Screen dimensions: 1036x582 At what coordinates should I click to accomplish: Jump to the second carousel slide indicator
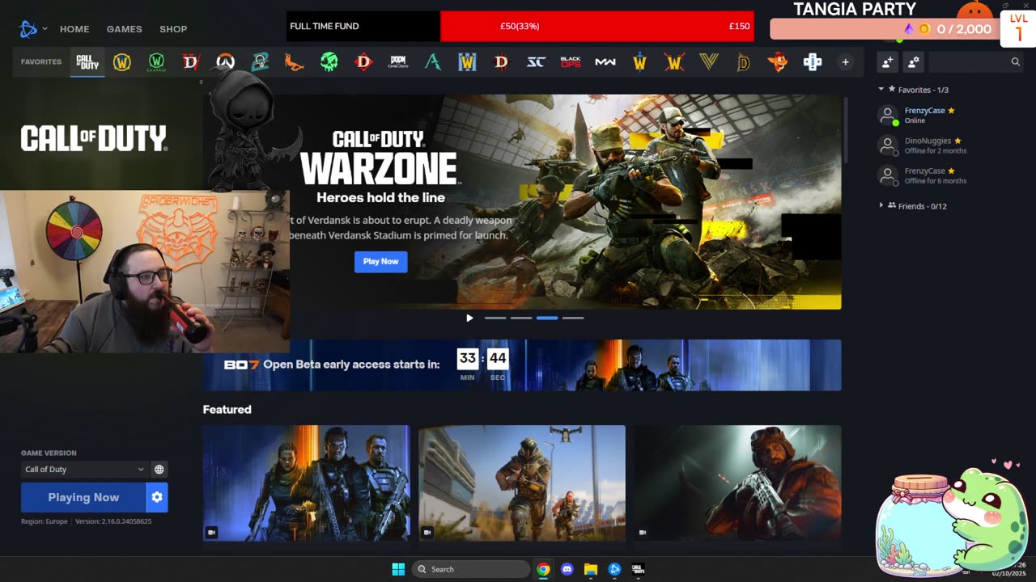click(x=521, y=318)
